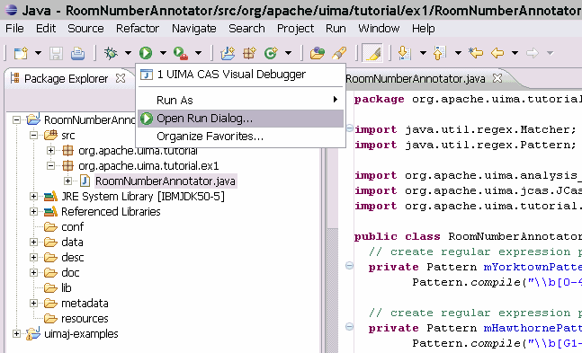The height and width of the screenshot is (353, 582).
Task: Collapse the import statements fold marker
Action: tap(350, 128)
